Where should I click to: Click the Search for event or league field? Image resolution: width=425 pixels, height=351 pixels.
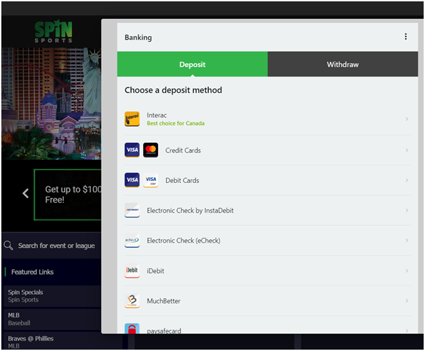(x=52, y=245)
